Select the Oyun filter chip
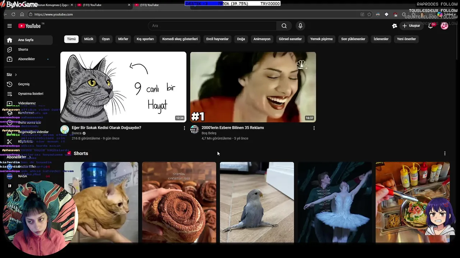The image size is (460, 258). 106,39
